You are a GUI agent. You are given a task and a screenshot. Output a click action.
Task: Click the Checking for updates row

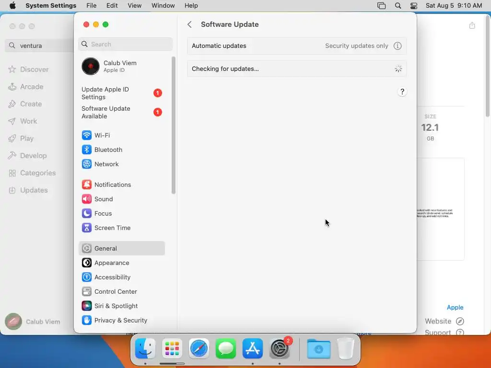coord(297,69)
